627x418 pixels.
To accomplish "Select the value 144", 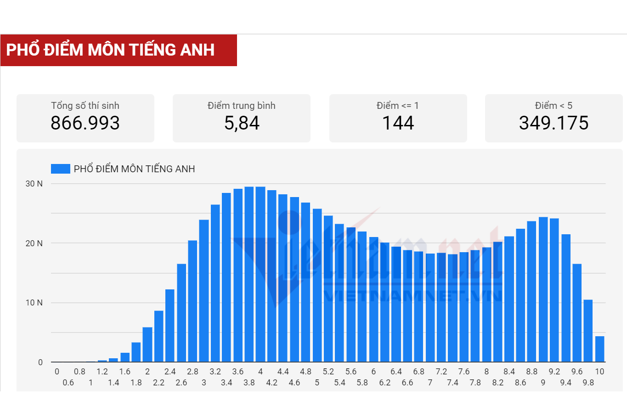I will [x=398, y=123].
